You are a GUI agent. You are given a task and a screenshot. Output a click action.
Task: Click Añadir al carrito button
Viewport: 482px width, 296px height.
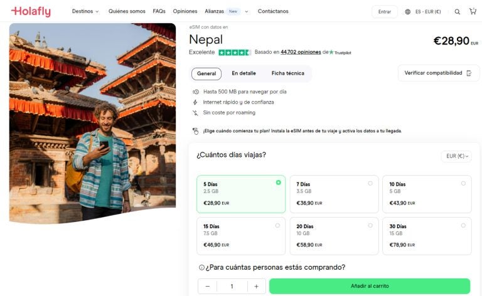[370, 286]
